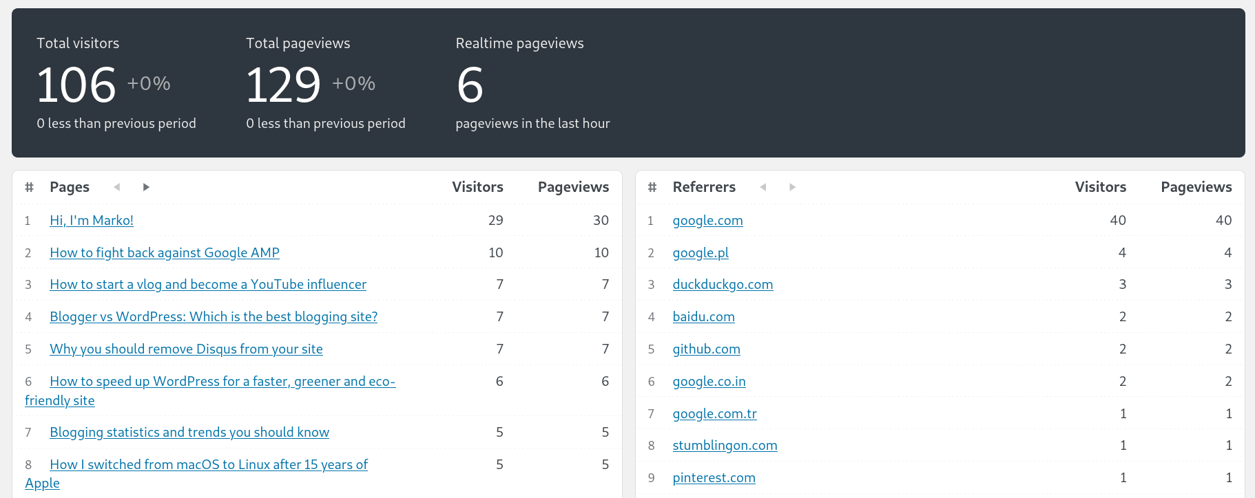Open the github.com referrer link
The width and height of the screenshot is (1255, 498).
point(706,349)
